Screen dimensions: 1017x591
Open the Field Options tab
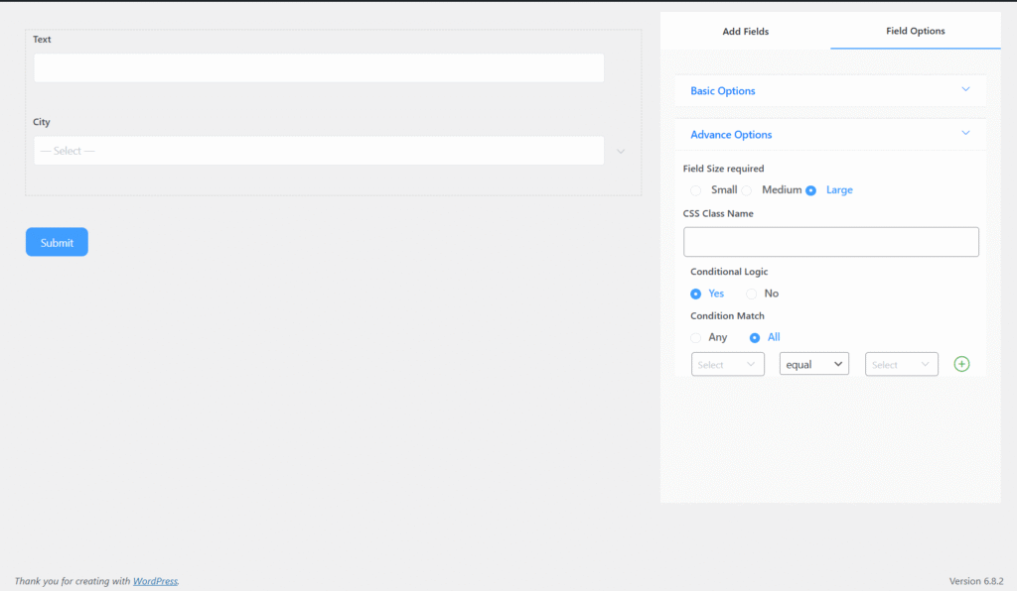[x=915, y=31]
